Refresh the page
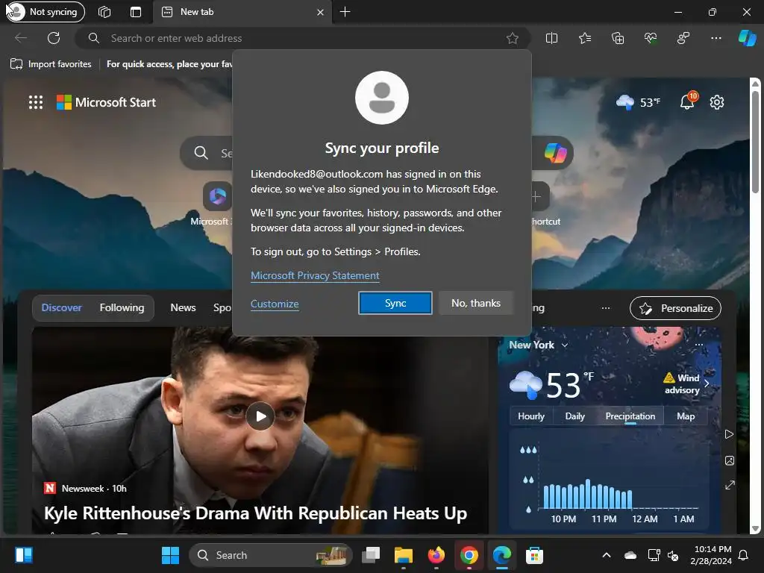Screen dimensions: 764x573 coord(54,38)
